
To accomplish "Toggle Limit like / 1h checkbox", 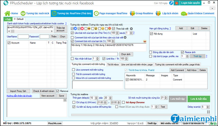I will (104, 59).
